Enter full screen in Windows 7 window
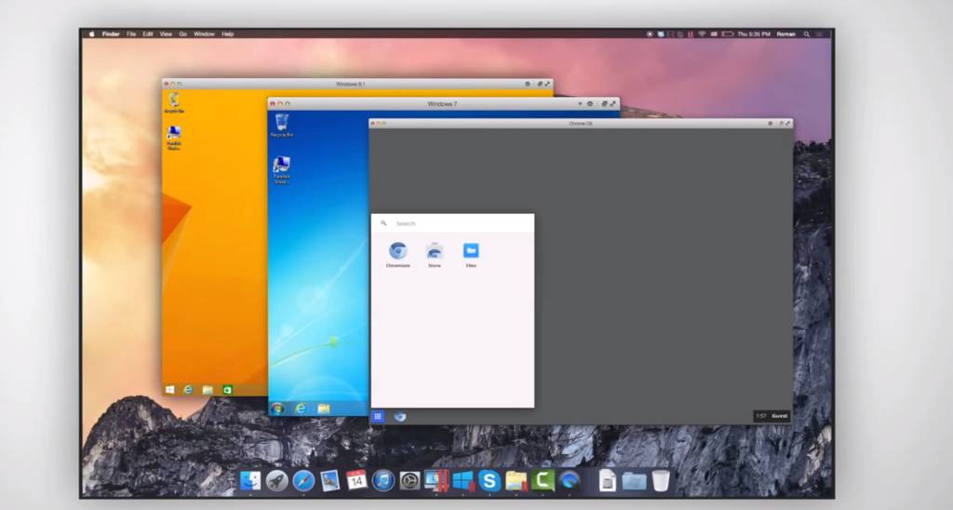Image resolution: width=953 pixels, height=510 pixels. tap(613, 104)
